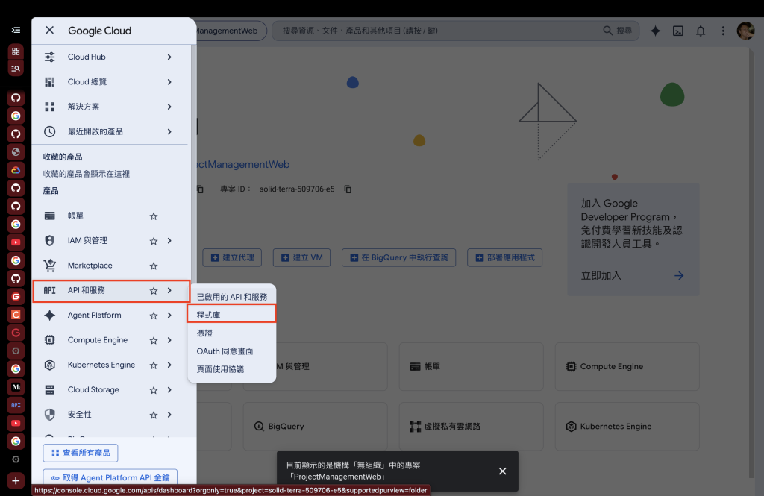Star Marketplace as favorite
The width and height of the screenshot is (764, 496).
pos(154,266)
